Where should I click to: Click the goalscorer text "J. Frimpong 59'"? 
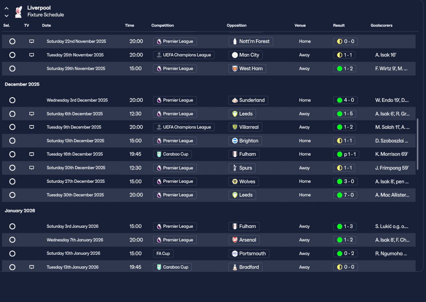392,168
